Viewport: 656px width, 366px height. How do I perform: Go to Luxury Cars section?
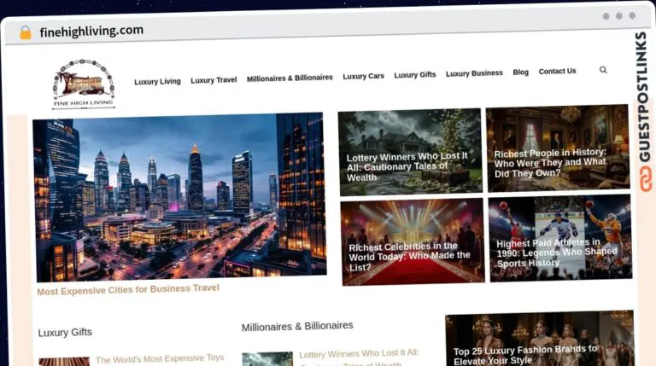(x=363, y=76)
